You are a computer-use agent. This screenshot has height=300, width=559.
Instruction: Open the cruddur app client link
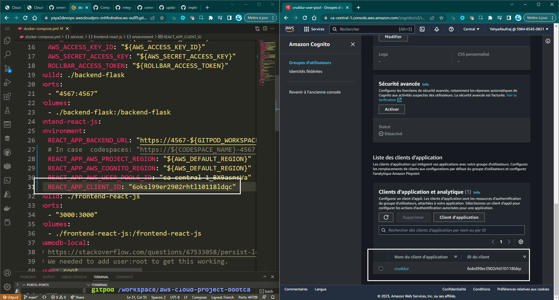pos(402,269)
